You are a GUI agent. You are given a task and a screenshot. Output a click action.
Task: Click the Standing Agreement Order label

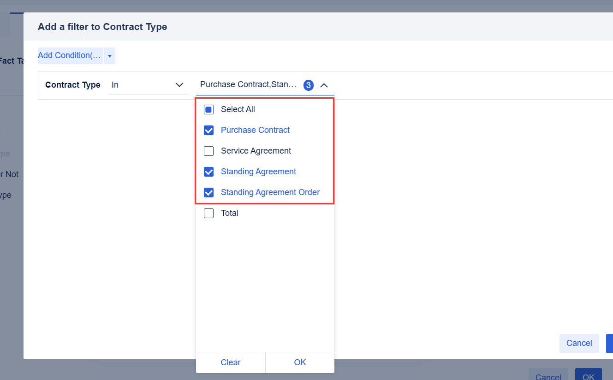click(x=270, y=192)
